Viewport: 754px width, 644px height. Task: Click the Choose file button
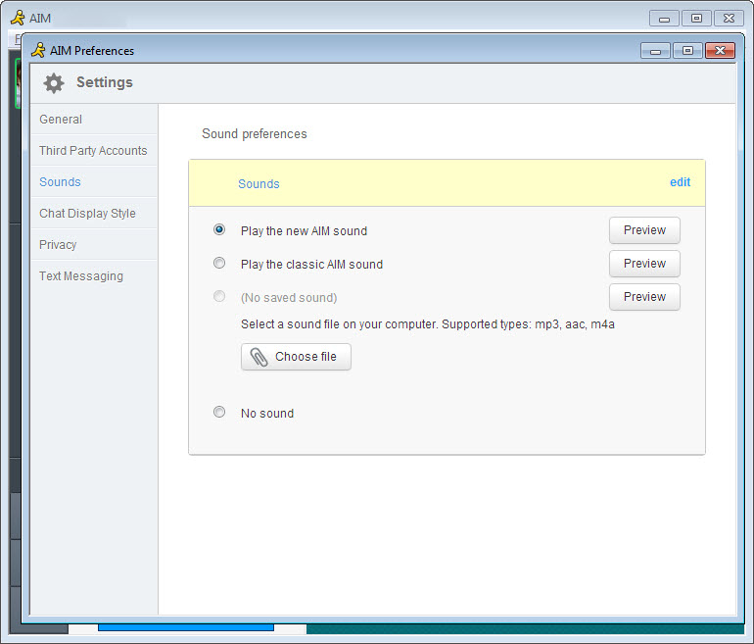(296, 357)
